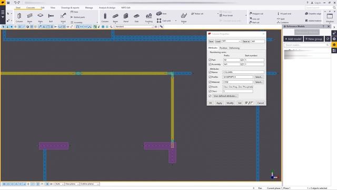Select the Footing tool
The width and height of the screenshot is (337, 190).
(x=148, y=17)
